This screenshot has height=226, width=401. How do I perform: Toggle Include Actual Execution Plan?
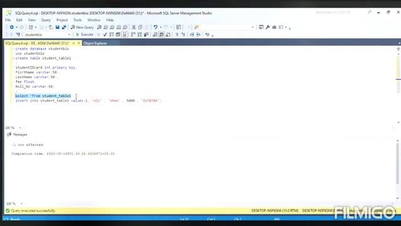coord(133,35)
